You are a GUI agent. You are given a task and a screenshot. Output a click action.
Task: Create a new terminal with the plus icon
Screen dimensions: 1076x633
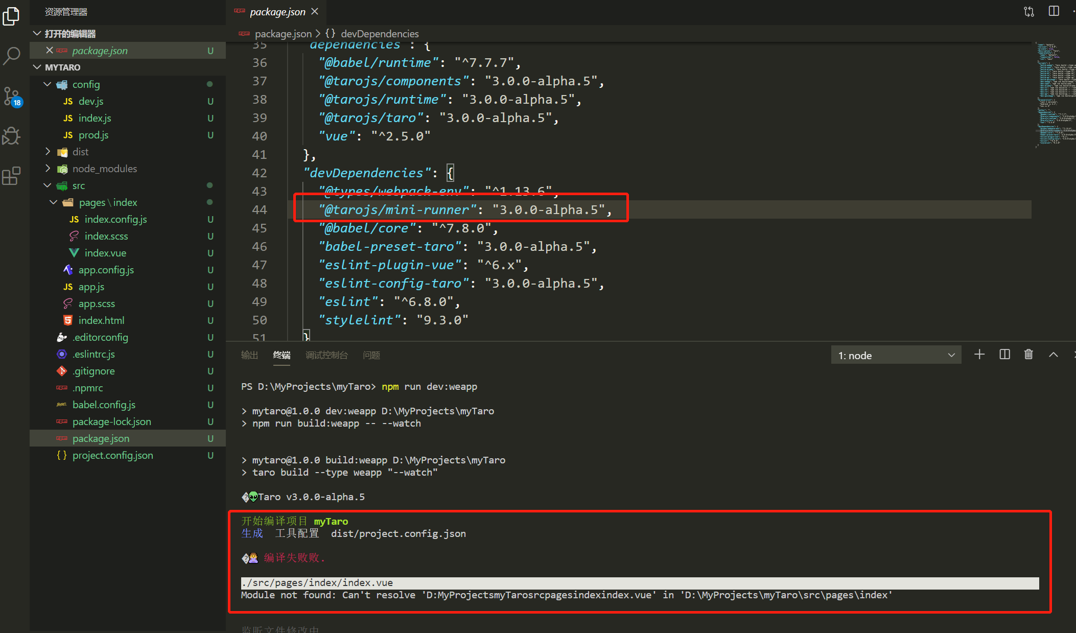click(x=979, y=355)
